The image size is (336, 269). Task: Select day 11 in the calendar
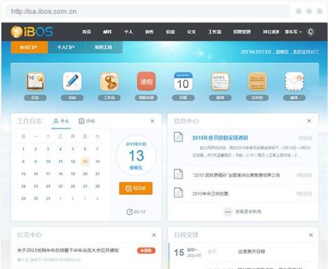[60, 162]
